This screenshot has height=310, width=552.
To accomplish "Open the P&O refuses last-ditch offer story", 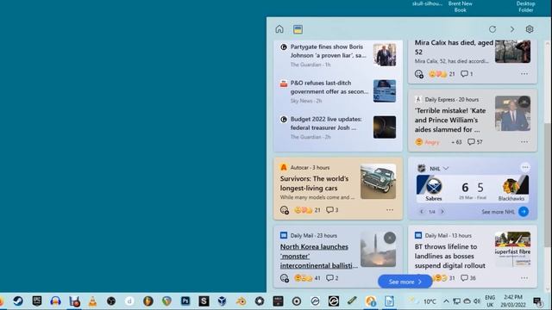I will coord(329,87).
